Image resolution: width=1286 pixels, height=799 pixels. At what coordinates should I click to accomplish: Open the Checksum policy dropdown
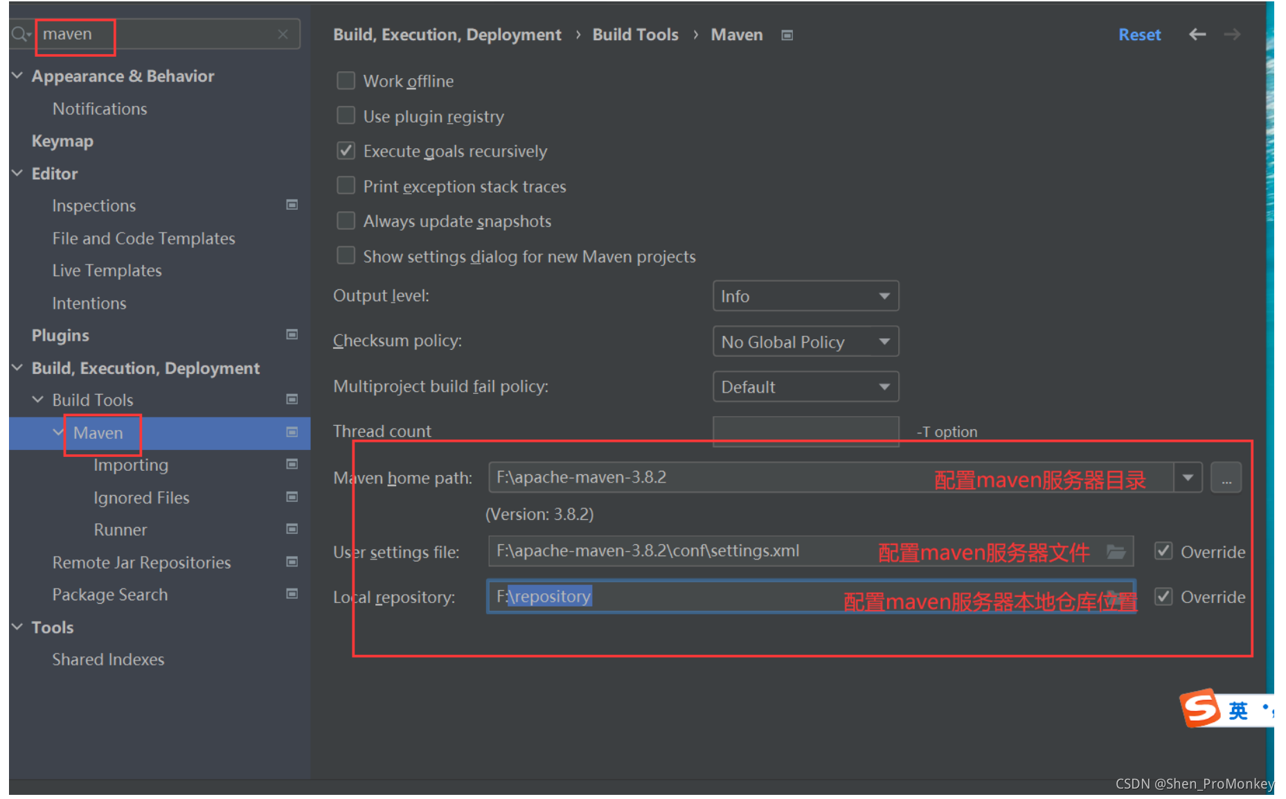(805, 341)
